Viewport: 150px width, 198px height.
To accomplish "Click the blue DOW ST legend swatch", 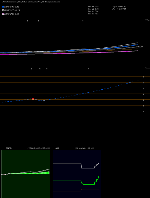I will [x=3, y=7].
